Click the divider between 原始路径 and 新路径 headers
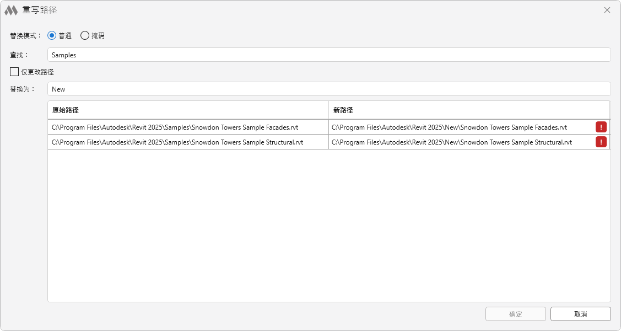The height and width of the screenshot is (331, 621). pos(328,110)
